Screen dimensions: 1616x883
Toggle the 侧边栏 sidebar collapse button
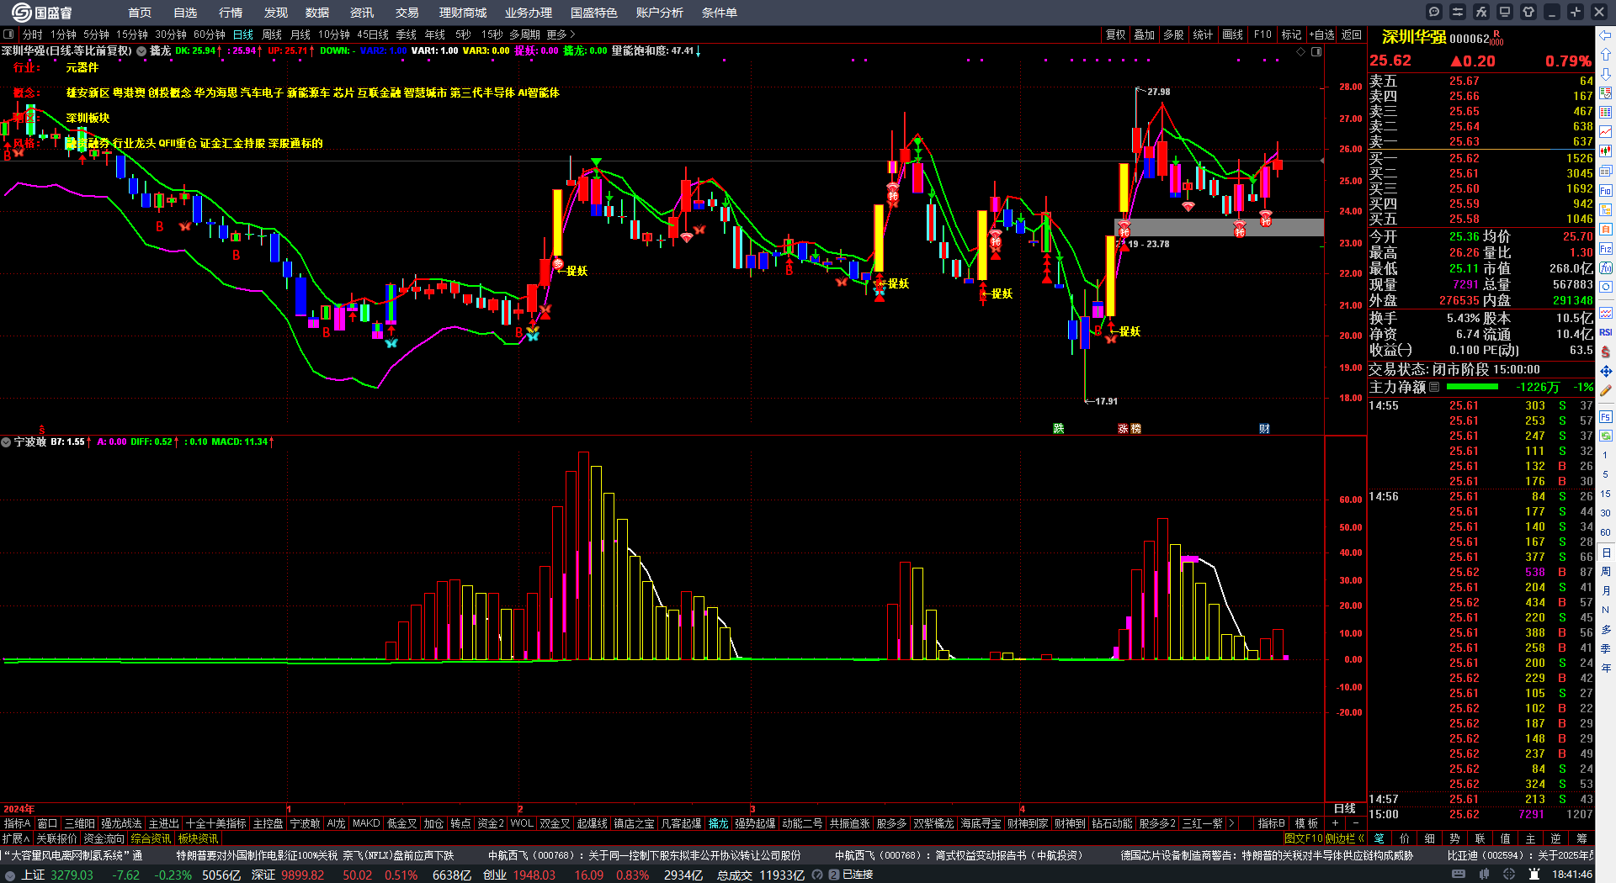tap(1345, 838)
